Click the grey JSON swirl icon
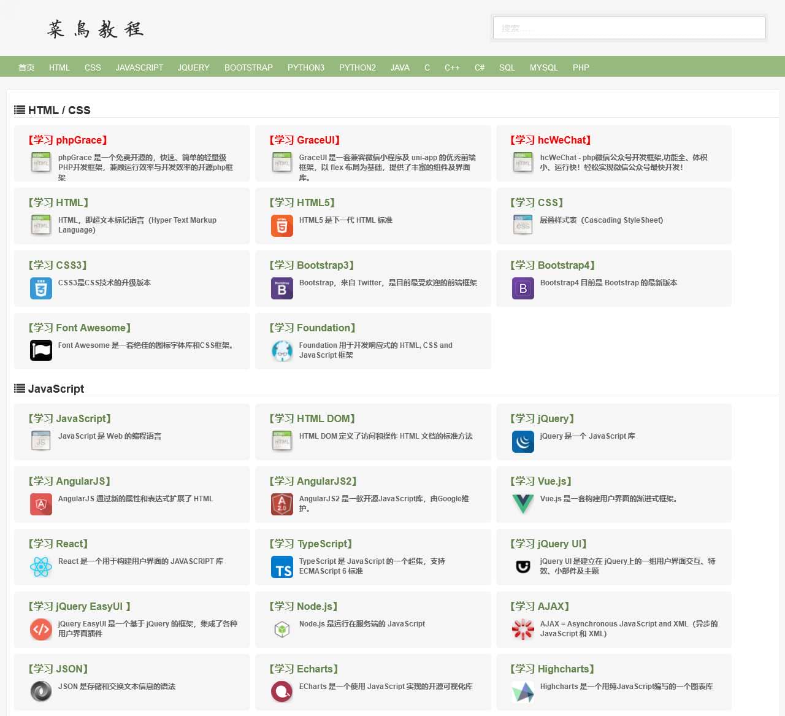This screenshot has height=716, width=785. 41,691
